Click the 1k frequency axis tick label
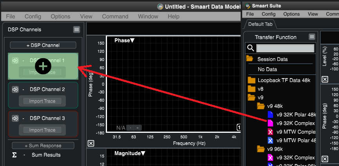Screen dimensions: 339x166 [200, 137]
